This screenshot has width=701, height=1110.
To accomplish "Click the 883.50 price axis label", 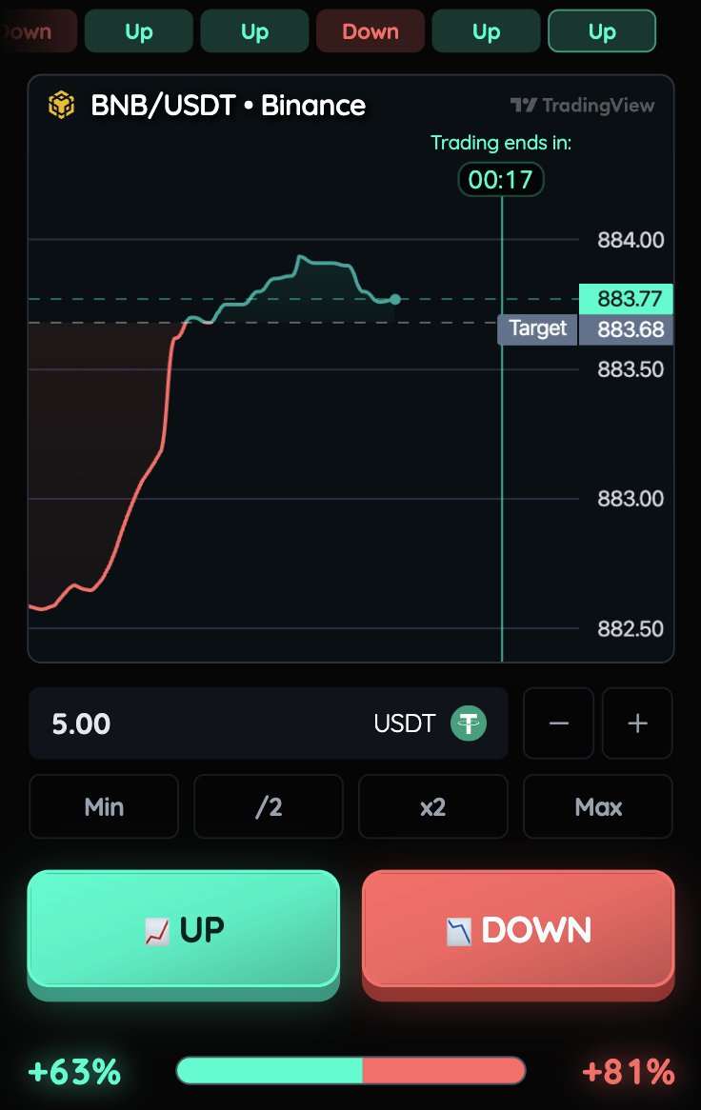I will point(631,369).
